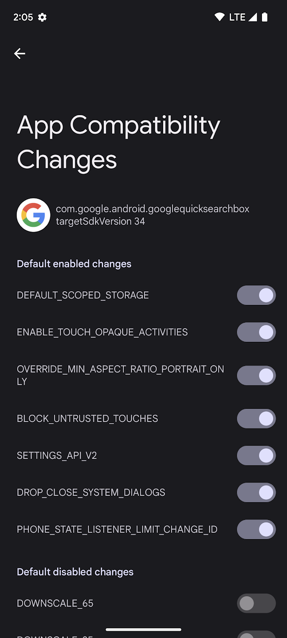The width and height of the screenshot is (287, 638).
Task: Tap the settings gear in status bar
Action: 42,17
